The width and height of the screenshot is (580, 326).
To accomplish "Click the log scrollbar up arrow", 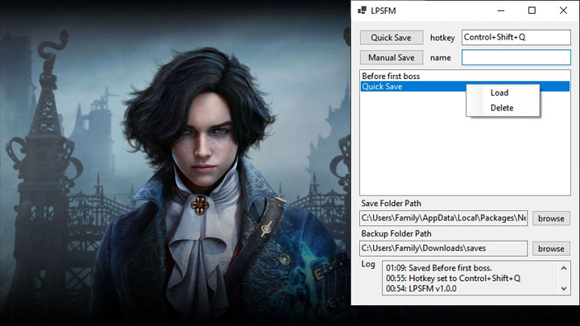I will click(x=564, y=268).
